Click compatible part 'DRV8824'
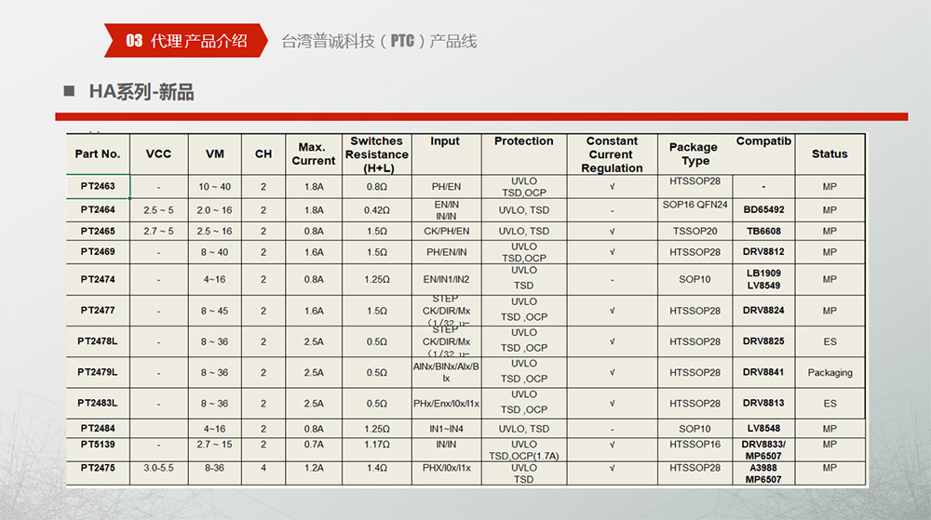This screenshot has width=931, height=520. pos(763,310)
